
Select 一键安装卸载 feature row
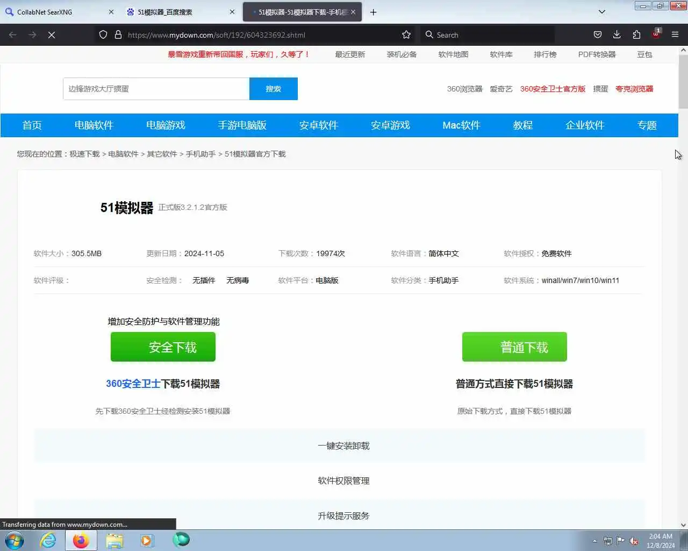tap(339, 446)
